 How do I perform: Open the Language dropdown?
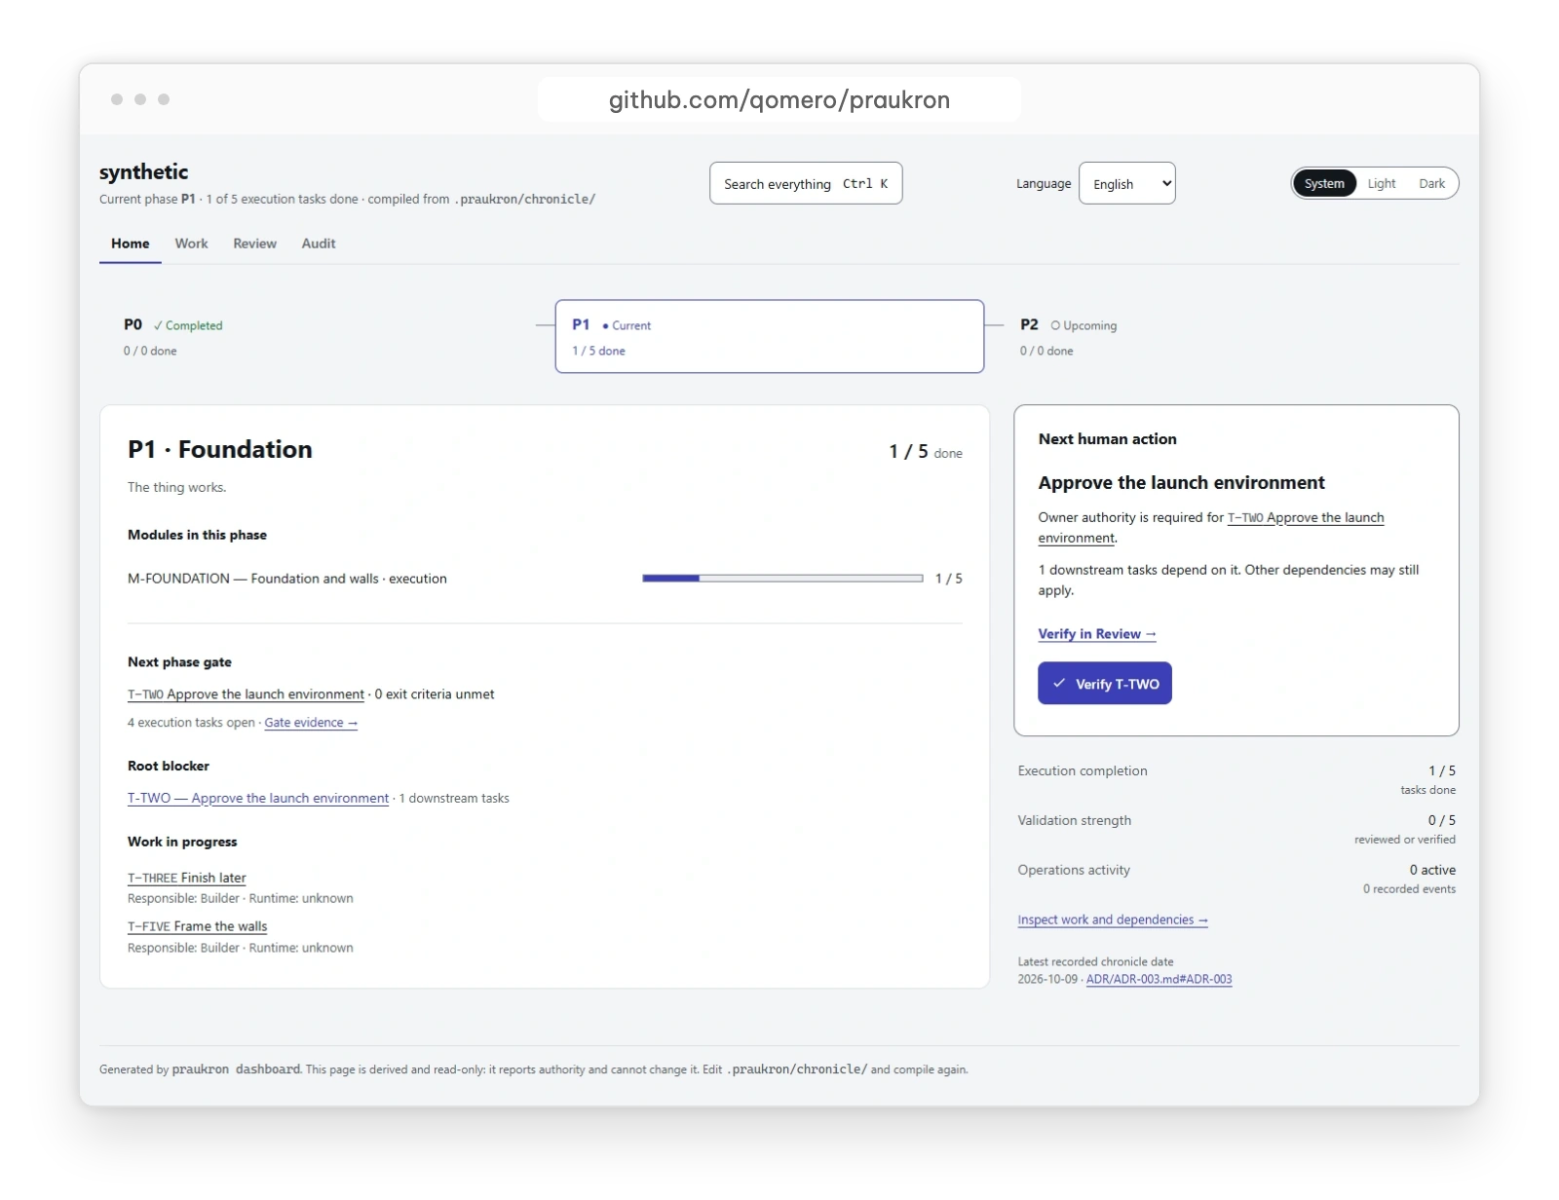click(1126, 183)
